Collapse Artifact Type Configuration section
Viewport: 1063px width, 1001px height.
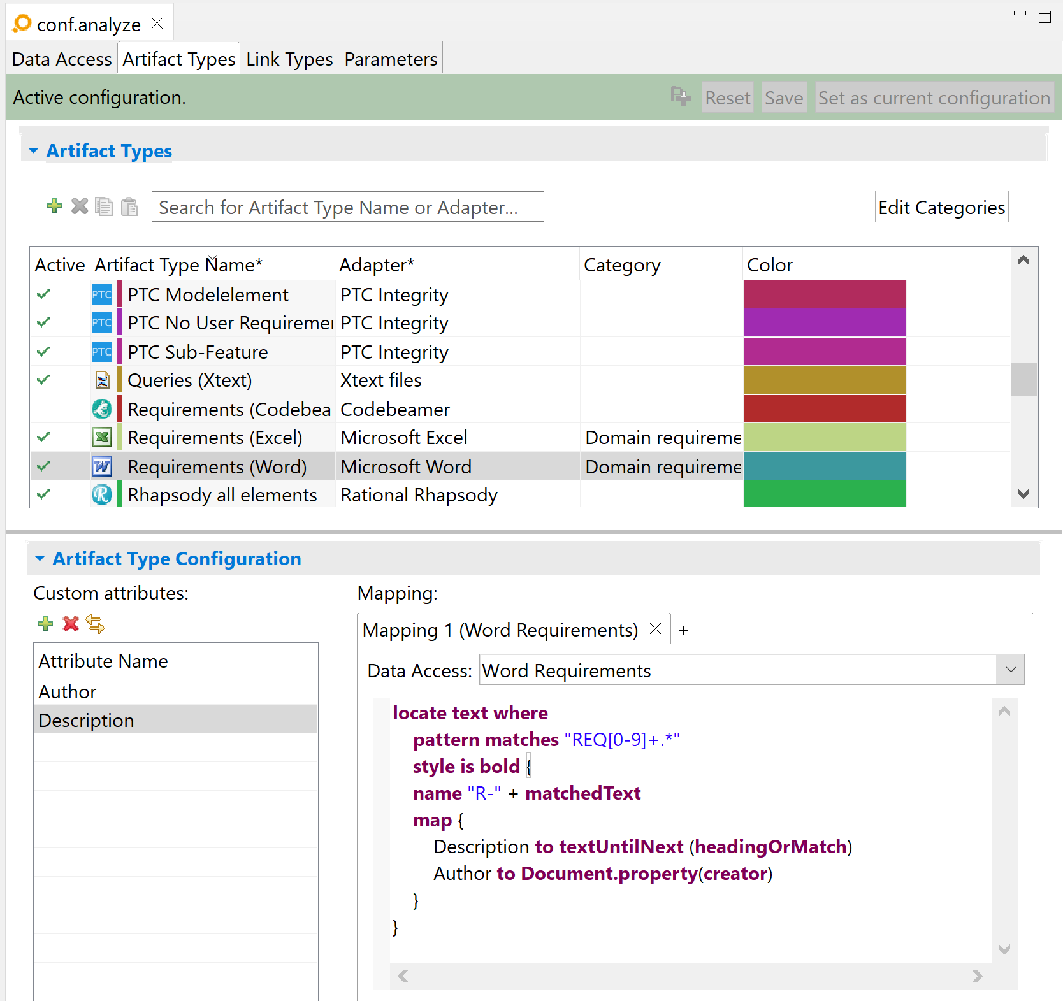[x=40, y=559]
